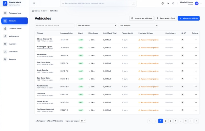Expand the Tous les statuts dropdown

(96, 26)
